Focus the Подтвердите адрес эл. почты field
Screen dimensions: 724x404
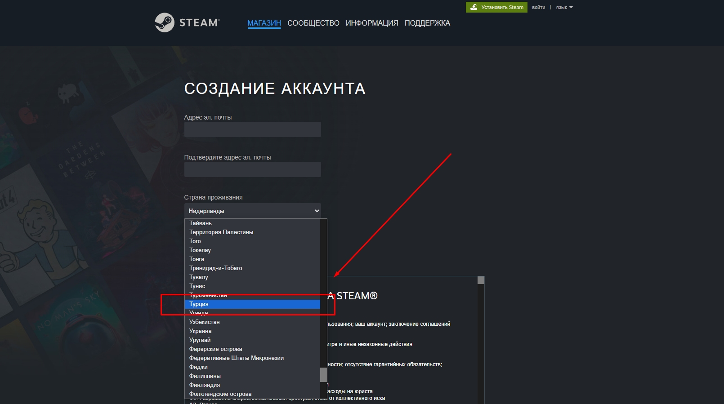tap(253, 169)
